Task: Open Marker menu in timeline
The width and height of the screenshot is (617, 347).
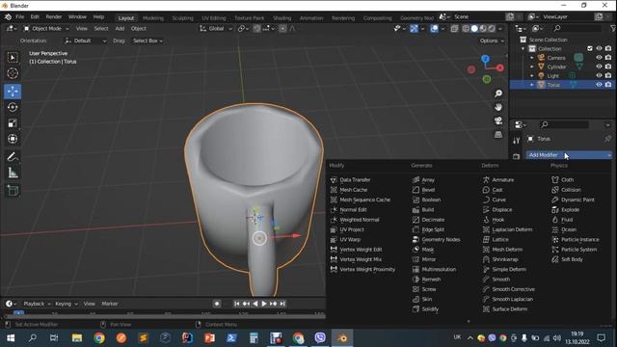Action: (109, 304)
